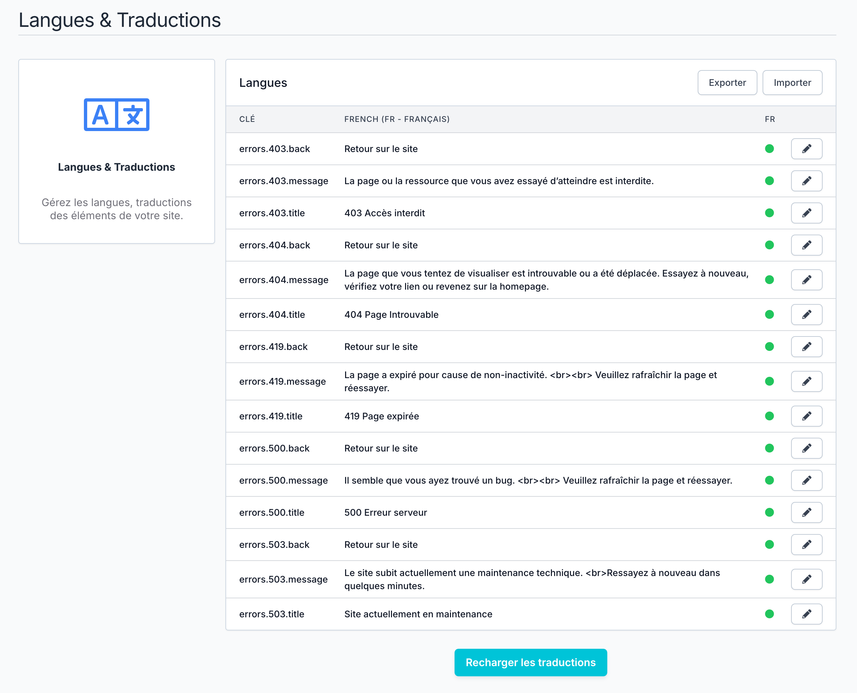The image size is (857, 693).
Task: Edit the errors.404.title translation
Action: click(x=806, y=315)
